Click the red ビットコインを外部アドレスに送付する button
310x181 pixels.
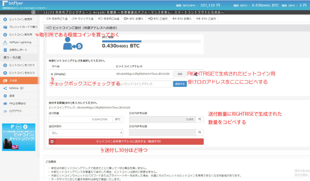click(x=126, y=141)
